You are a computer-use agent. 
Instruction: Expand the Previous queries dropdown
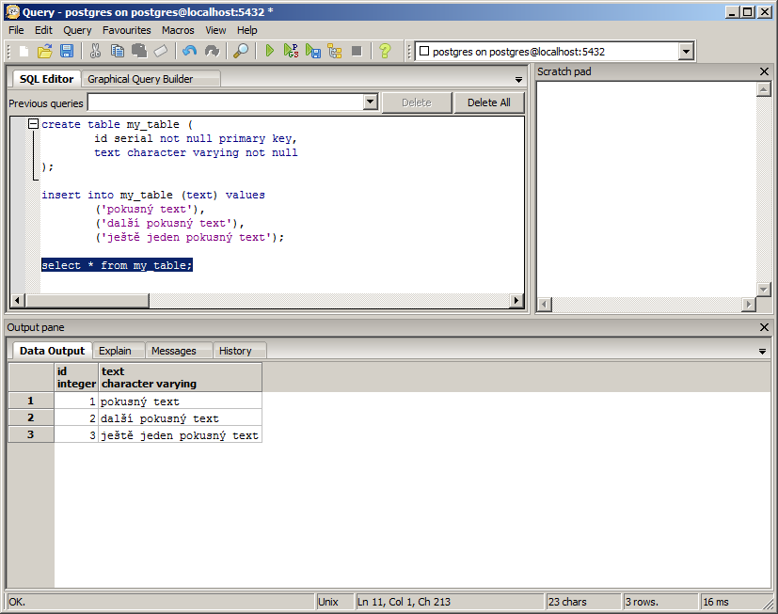click(x=370, y=102)
